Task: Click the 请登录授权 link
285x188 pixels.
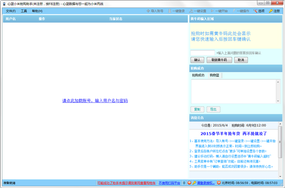Action: pos(206,183)
